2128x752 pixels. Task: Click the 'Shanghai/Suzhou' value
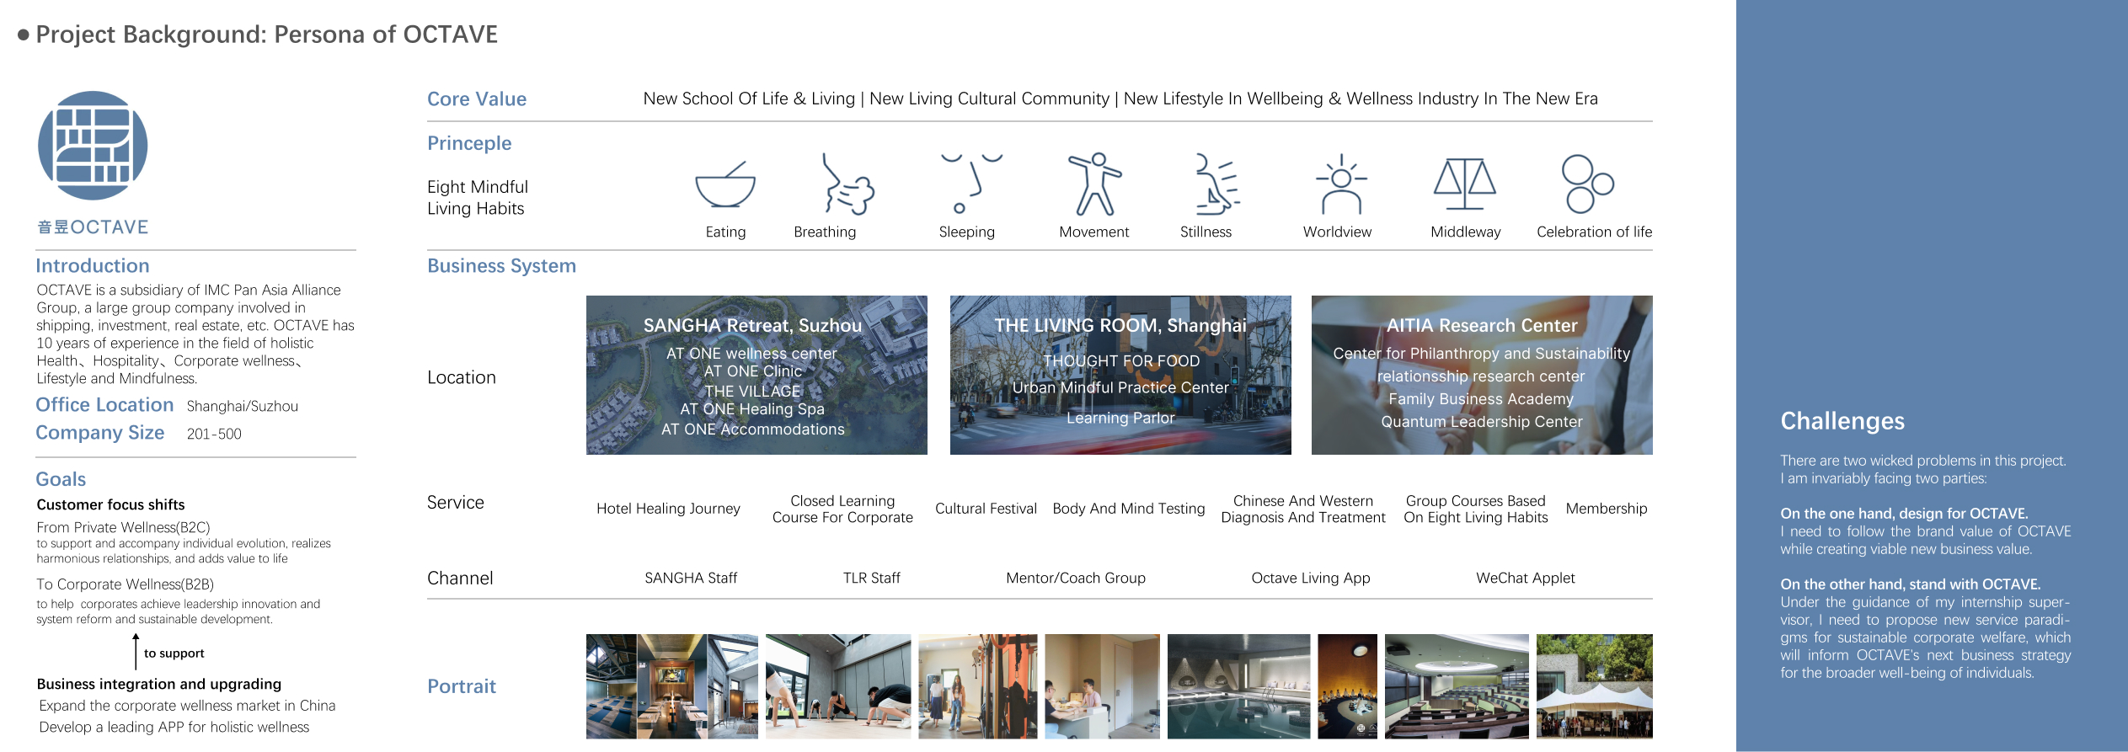coord(243,407)
